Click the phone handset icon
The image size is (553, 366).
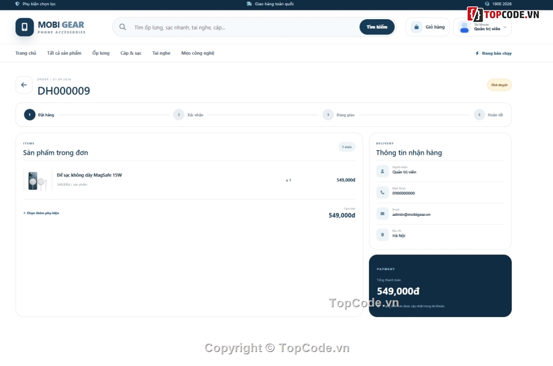(x=382, y=192)
